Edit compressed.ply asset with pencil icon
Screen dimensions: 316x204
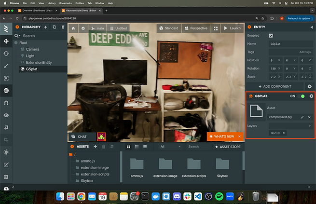pyautogui.click(x=302, y=117)
